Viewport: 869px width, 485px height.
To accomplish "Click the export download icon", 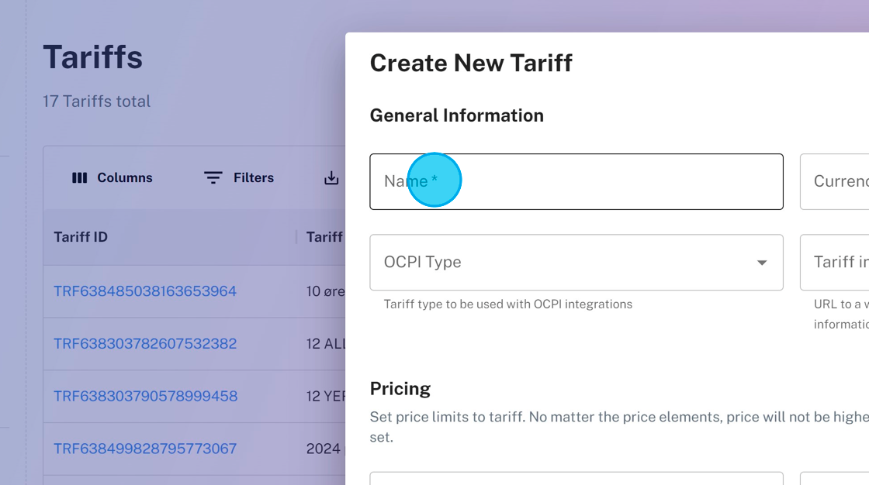I will [x=331, y=178].
